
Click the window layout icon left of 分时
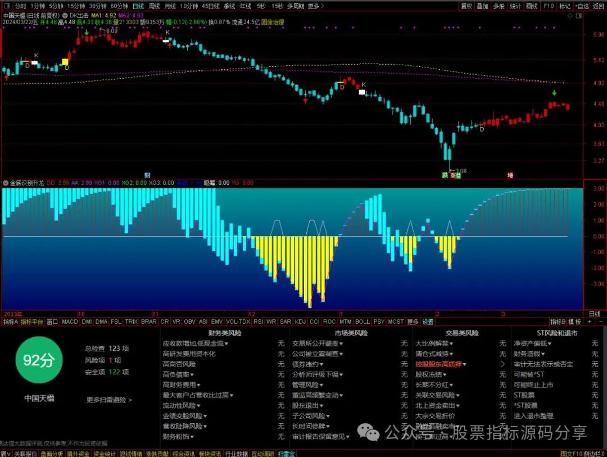(x=7, y=6)
